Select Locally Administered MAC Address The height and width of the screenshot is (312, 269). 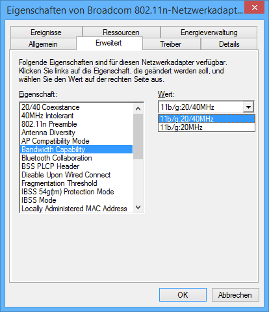tap(76, 209)
